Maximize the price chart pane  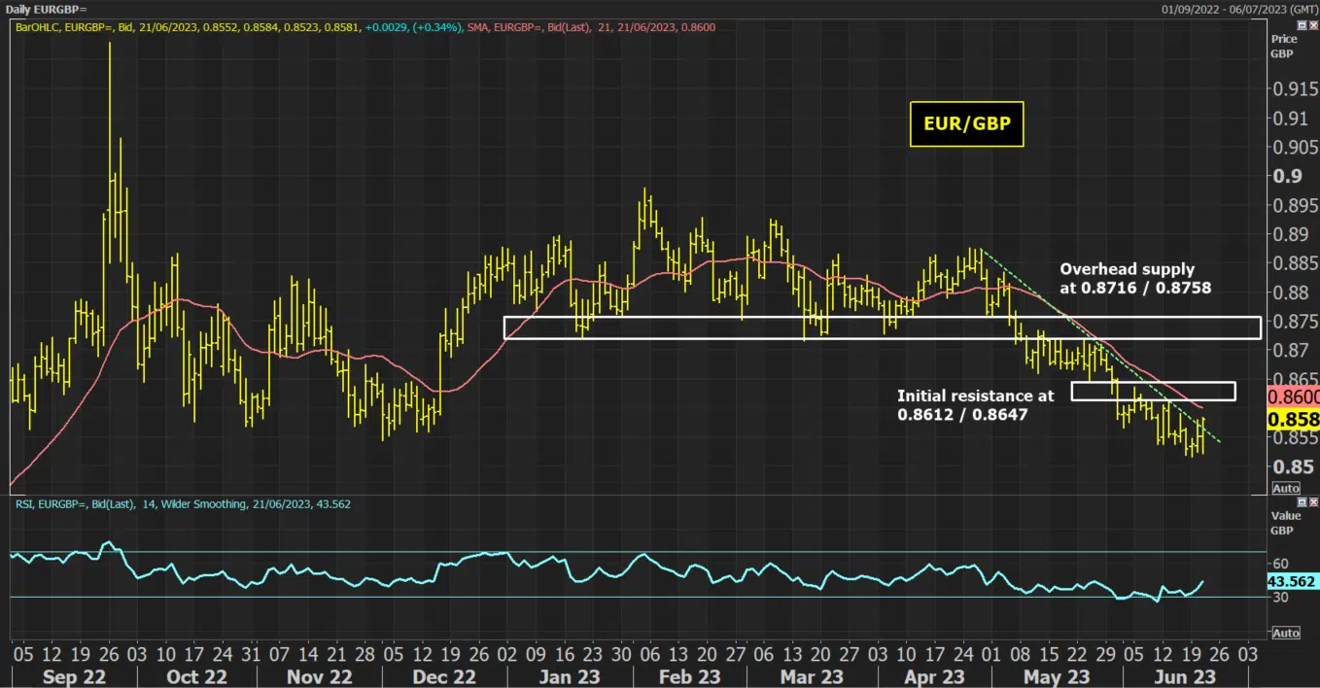point(1303,26)
